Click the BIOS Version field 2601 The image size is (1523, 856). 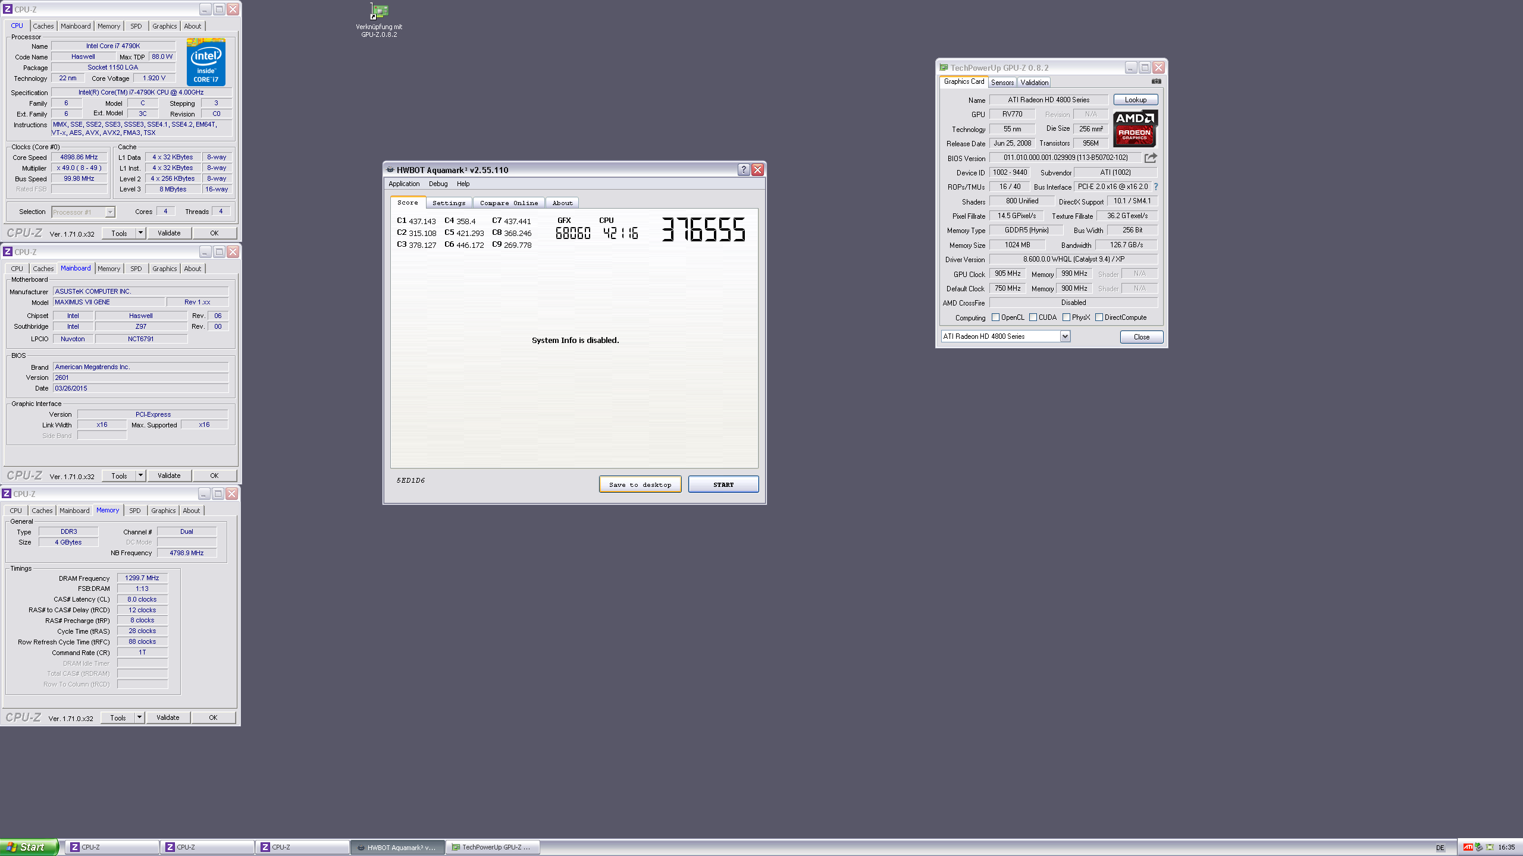(x=141, y=377)
